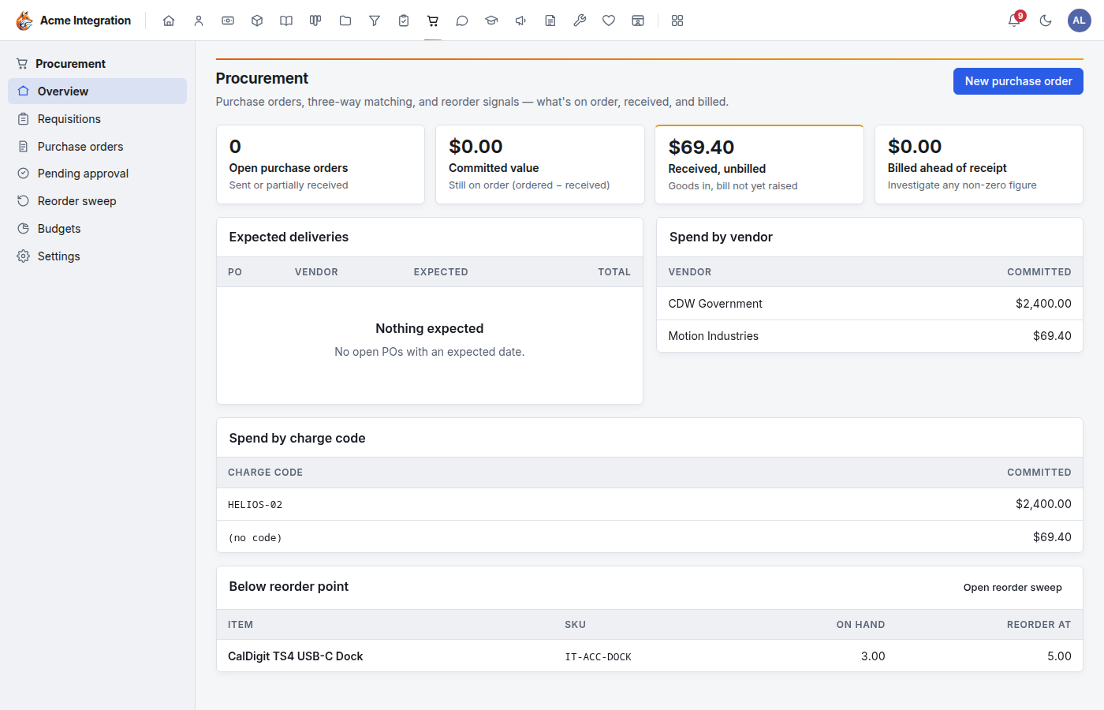Click the Motion Industries vendor row

(x=870, y=336)
